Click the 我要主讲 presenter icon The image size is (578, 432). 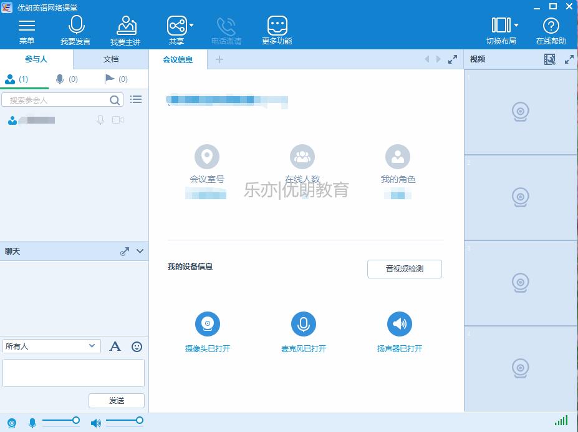126,26
